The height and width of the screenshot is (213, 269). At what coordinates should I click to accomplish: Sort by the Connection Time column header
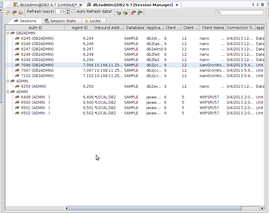241,28
